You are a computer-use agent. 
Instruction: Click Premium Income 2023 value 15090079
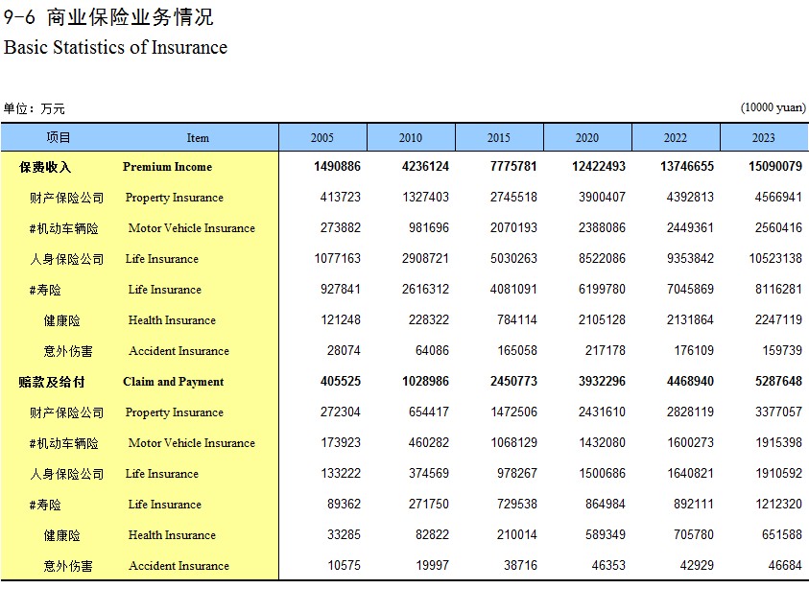tap(775, 167)
